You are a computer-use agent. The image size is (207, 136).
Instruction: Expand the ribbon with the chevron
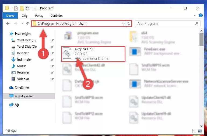click(x=195, y=15)
